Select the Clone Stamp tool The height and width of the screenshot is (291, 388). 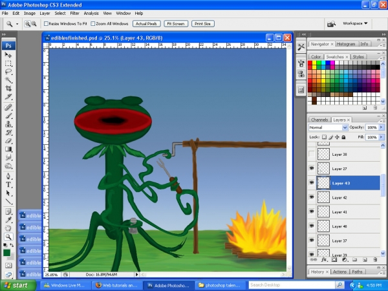pos(8,124)
